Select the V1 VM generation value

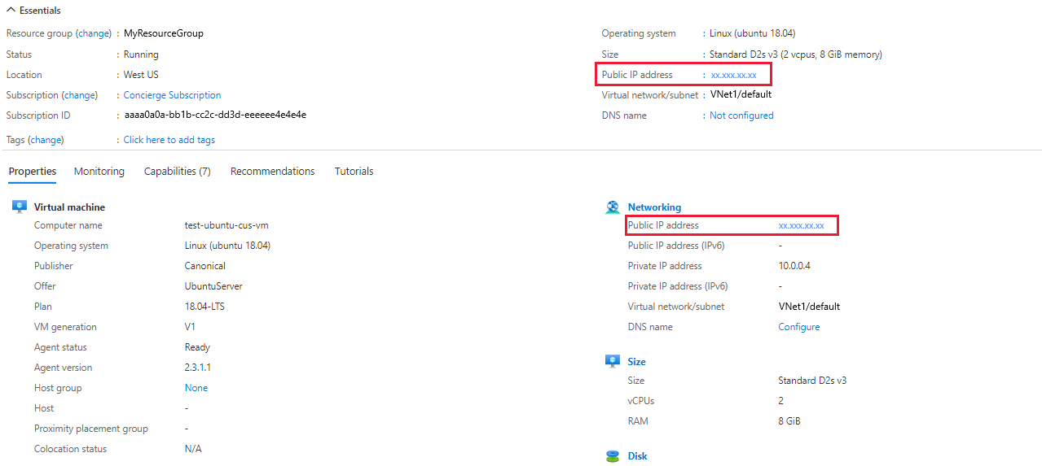pos(191,327)
